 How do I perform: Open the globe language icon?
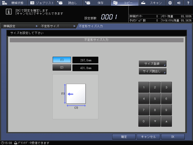tap(170, 3)
